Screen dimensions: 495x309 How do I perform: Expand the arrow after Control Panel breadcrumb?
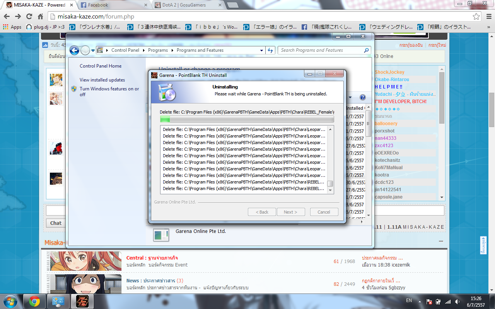143,50
